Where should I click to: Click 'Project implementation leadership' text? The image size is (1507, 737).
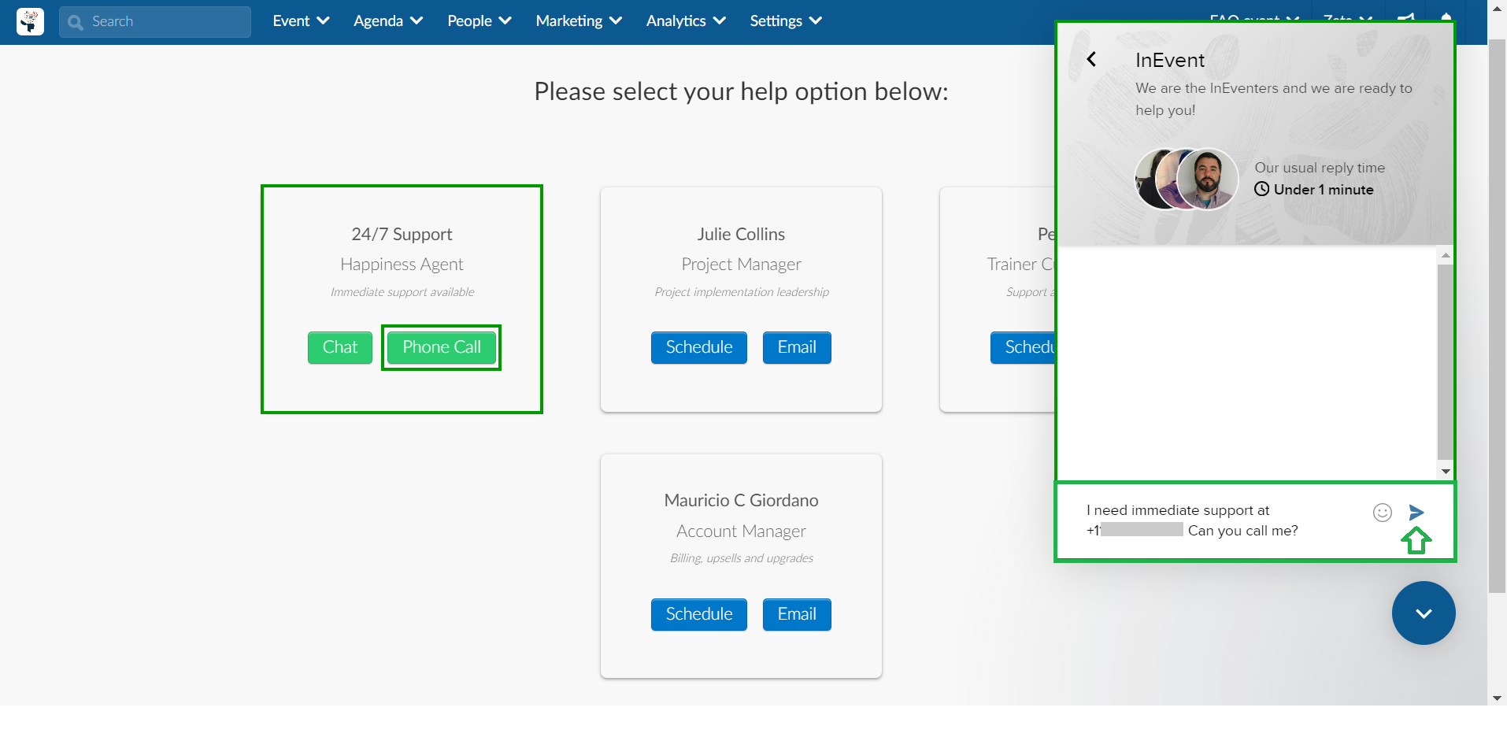pyautogui.click(x=741, y=292)
